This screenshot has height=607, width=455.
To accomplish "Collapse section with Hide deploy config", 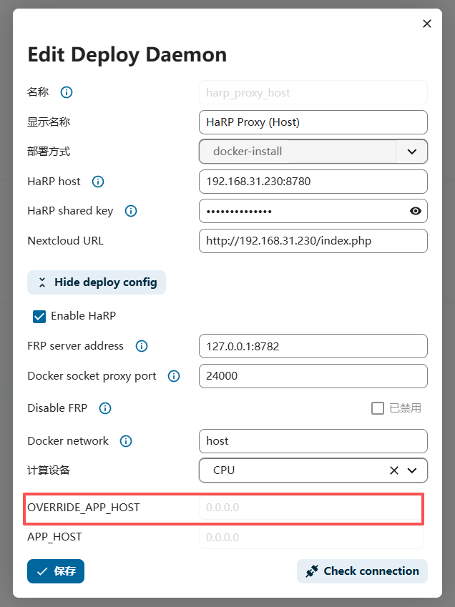I will click(x=97, y=282).
